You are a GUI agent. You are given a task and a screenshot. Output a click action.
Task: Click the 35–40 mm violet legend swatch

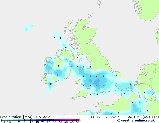pyautogui.click(x=62, y=120)
